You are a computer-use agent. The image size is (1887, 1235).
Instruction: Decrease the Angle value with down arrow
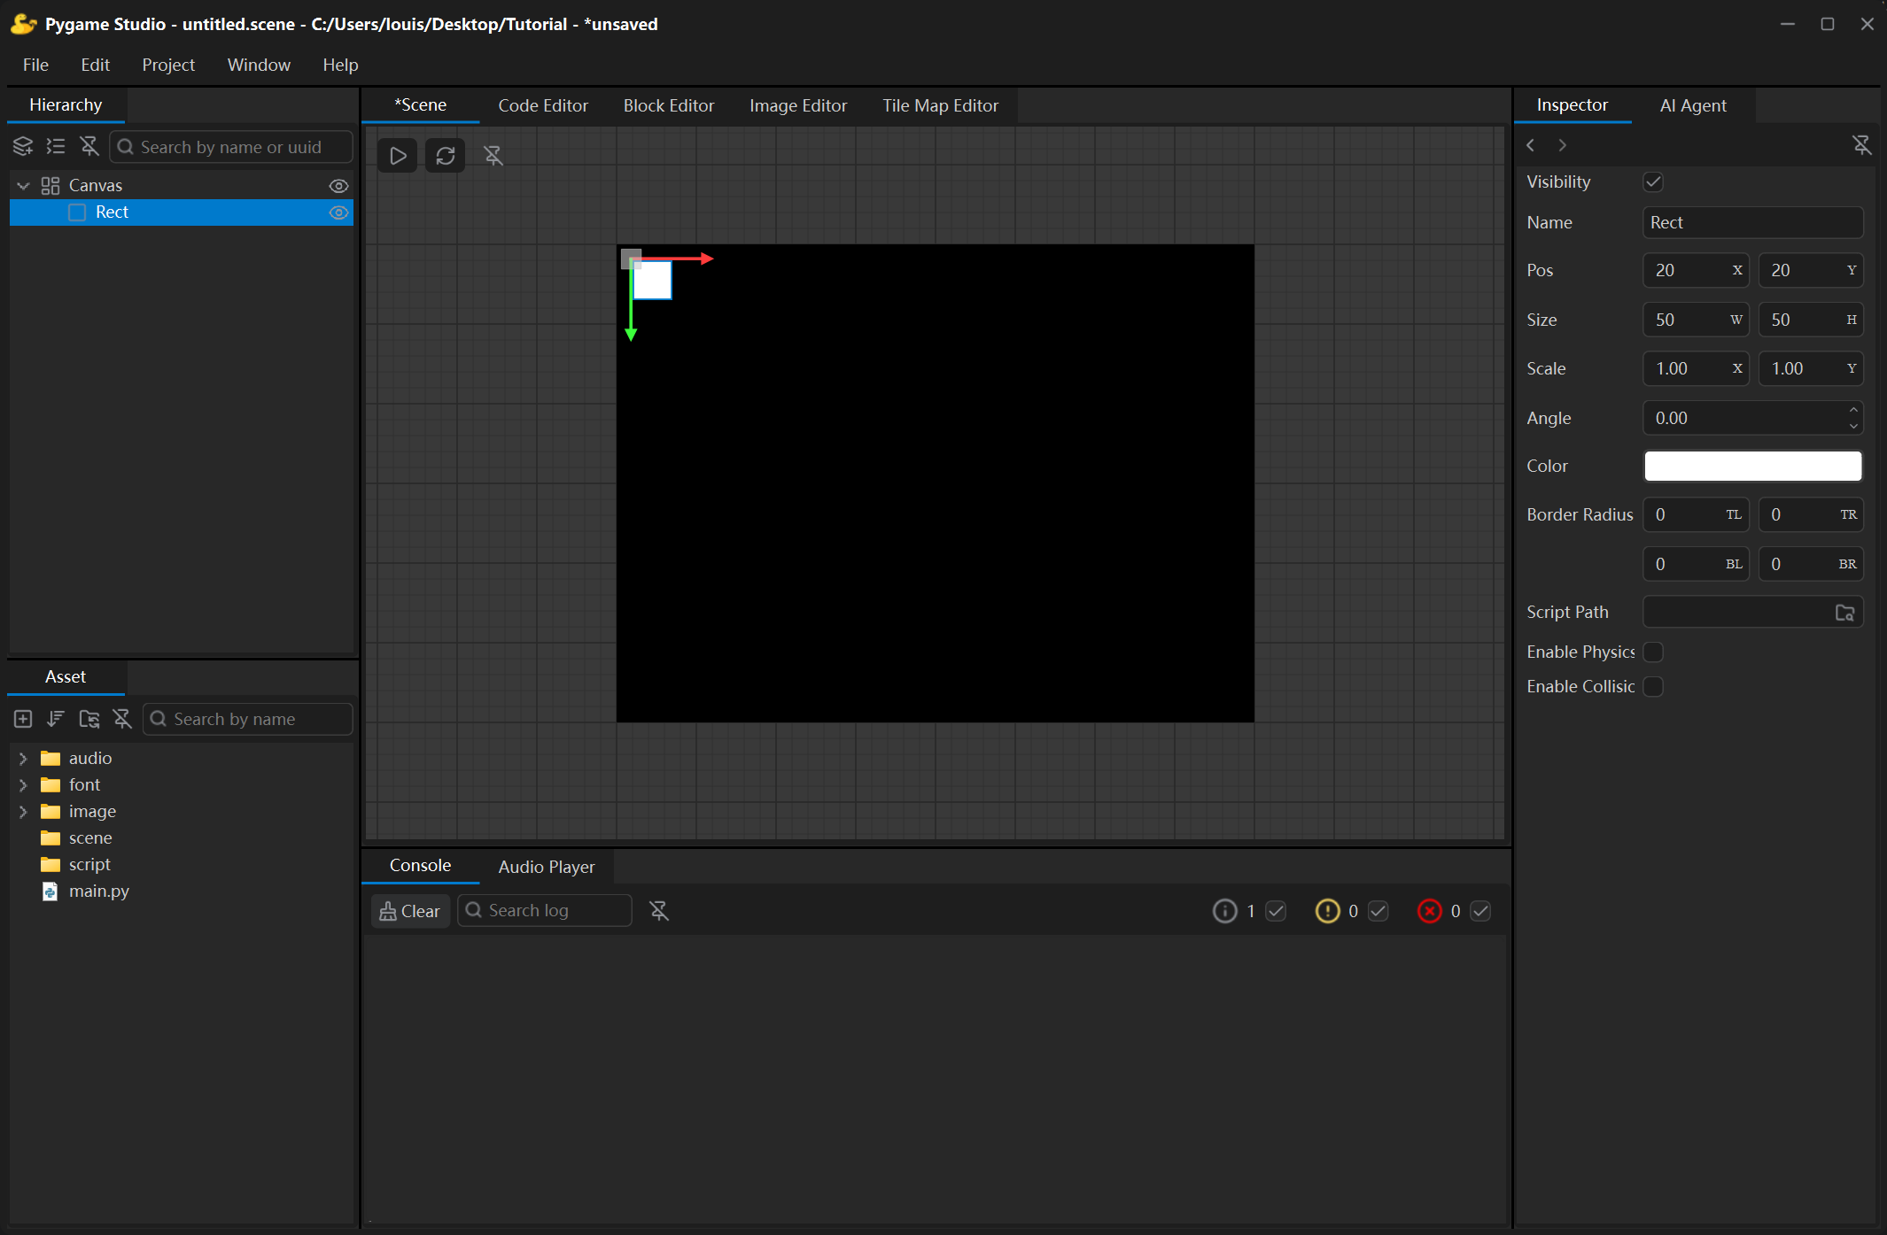[x=1853, y=427]
